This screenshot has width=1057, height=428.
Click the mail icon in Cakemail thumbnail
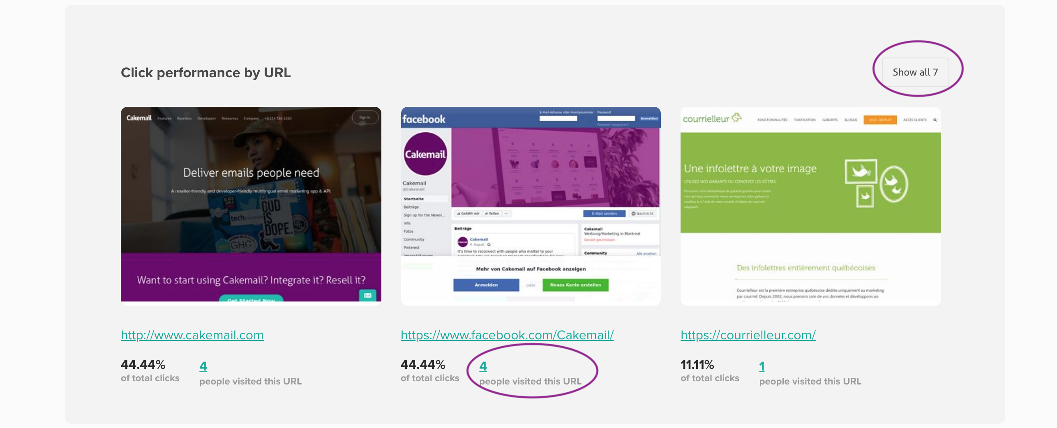[367, 295]
